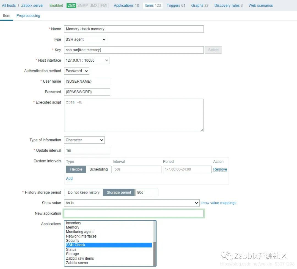Open the Show value dropdown
297x269 pixels.
(132, 203)
